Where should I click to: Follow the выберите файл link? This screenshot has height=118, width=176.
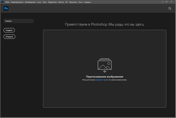click(102, 80)
